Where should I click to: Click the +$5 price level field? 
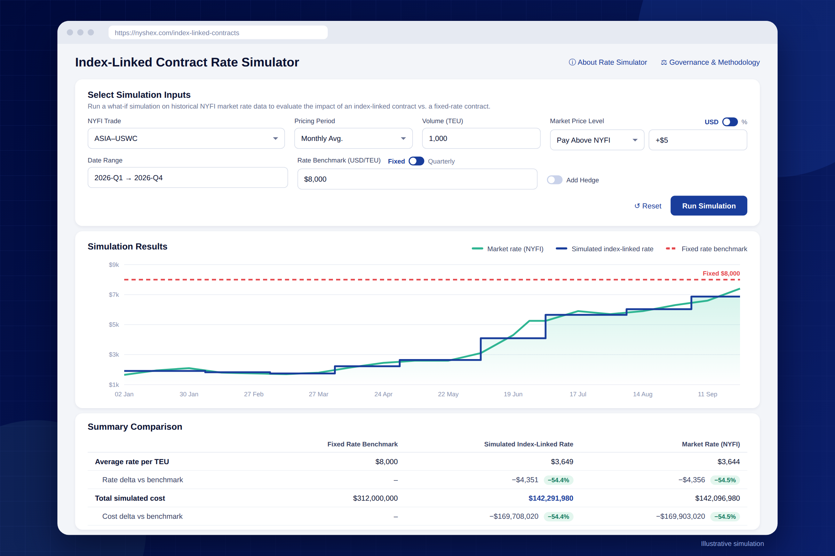coord(698,140)
